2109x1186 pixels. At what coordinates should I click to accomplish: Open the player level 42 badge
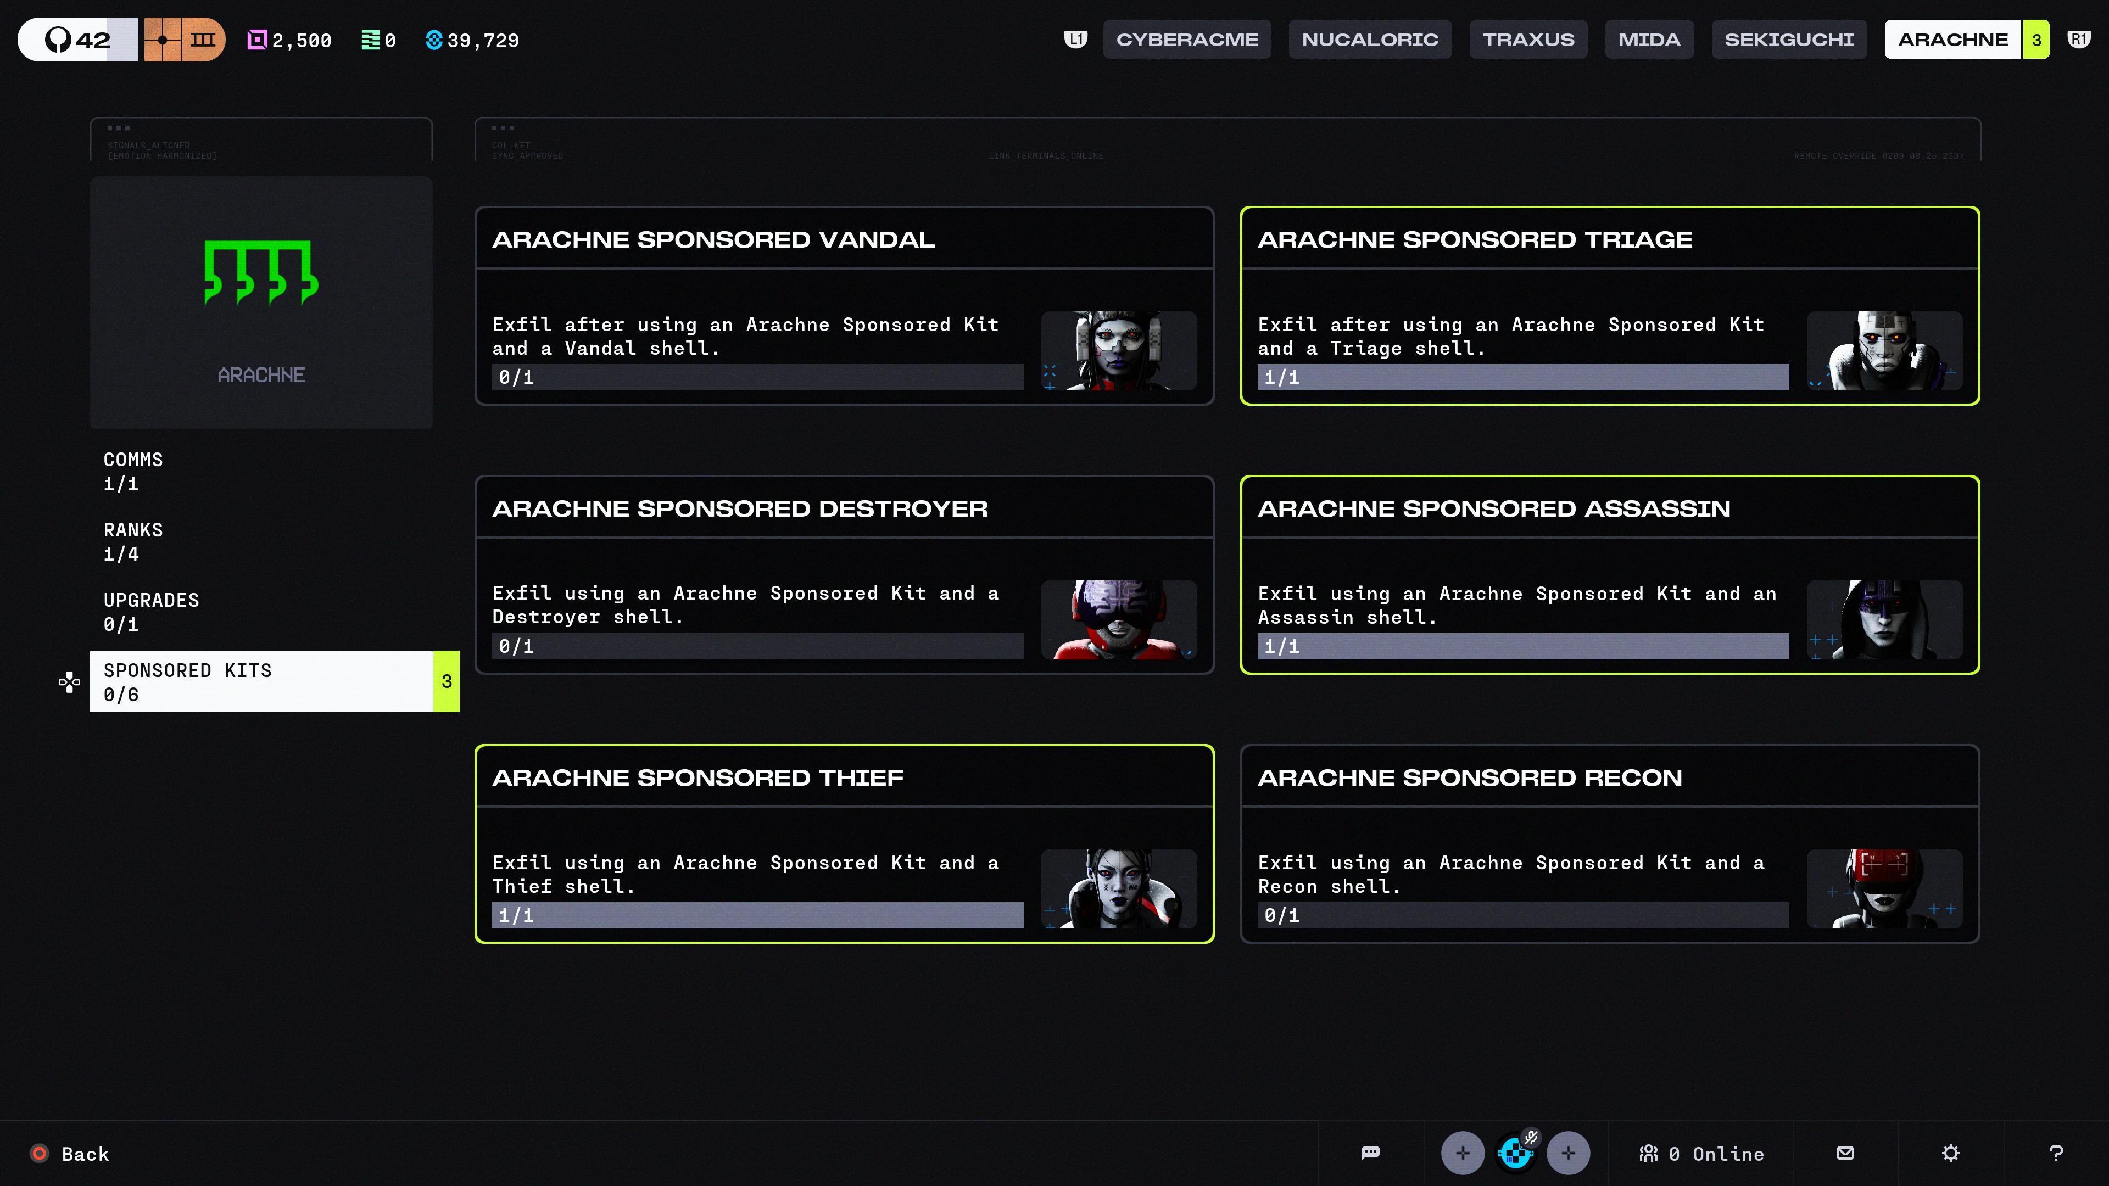coord(78,40)
